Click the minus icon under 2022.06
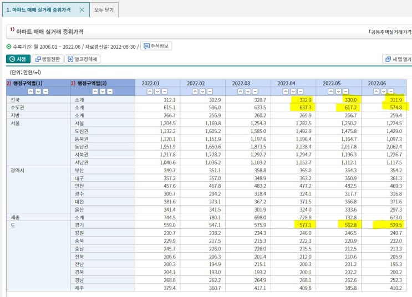The width and height of the screenshot is (412, 297). [391, 91]
